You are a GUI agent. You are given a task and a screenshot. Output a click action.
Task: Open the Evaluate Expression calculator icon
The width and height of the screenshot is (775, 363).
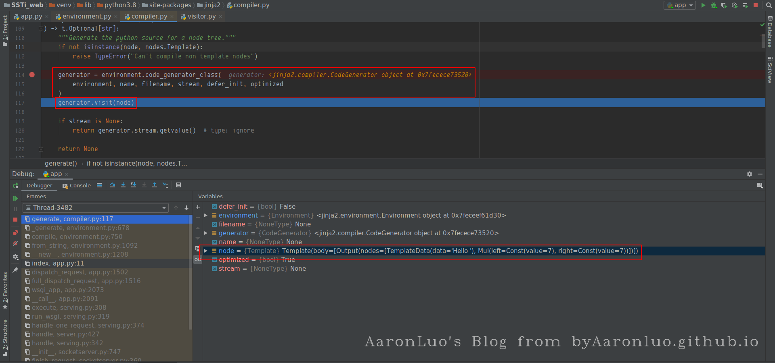coord(178,185)
